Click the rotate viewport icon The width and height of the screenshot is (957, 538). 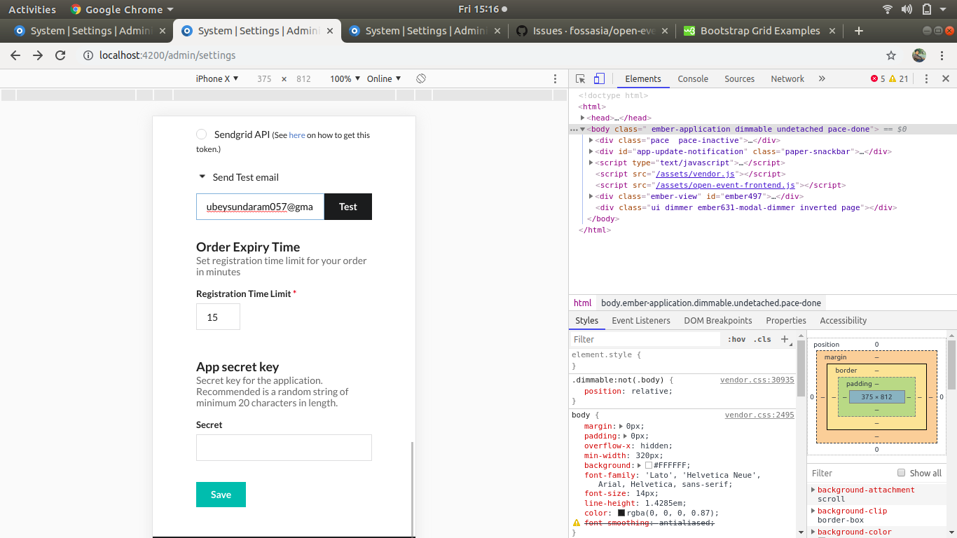(420, 78)
